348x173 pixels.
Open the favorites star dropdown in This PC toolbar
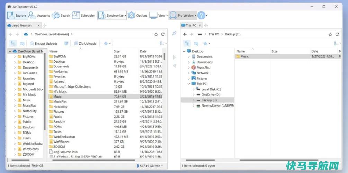207,44
